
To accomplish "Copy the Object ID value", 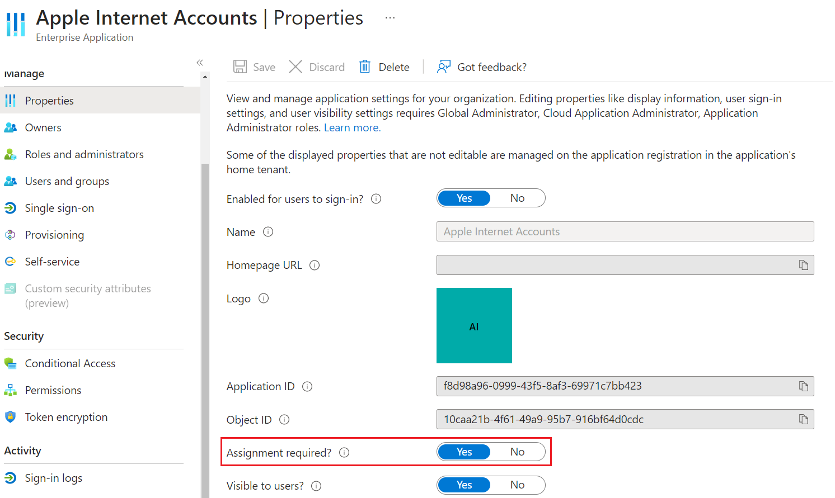I will pos(803,419).
